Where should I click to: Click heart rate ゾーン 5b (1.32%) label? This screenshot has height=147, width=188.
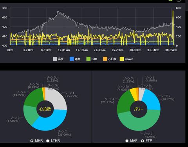tap(52, 79)
